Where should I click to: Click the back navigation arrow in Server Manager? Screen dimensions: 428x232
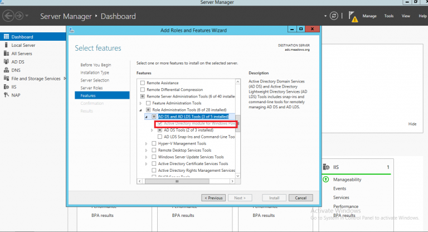click(x=8, y=16)
